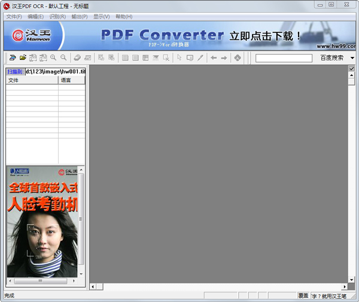Click the preview panel scroll right arrow
The image size is (359, 302).
click(74, 280)
